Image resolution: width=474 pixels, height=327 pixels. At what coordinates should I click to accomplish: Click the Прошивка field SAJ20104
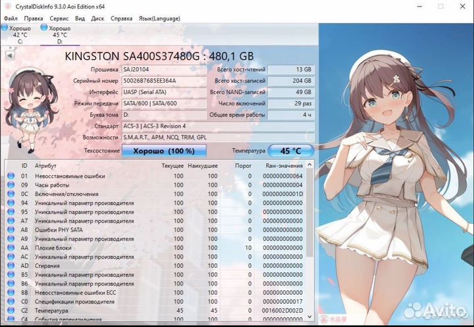point(164,70)
